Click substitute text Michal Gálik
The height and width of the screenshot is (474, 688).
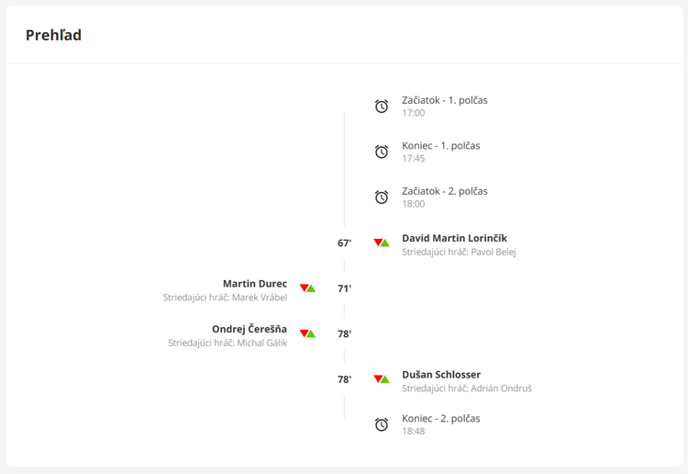pos(262,343)
